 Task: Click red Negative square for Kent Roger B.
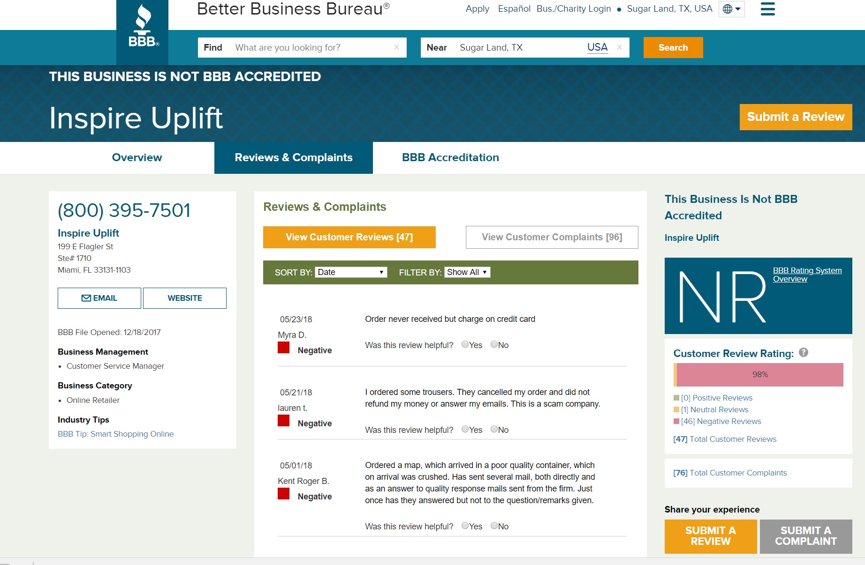pos(283,494)
